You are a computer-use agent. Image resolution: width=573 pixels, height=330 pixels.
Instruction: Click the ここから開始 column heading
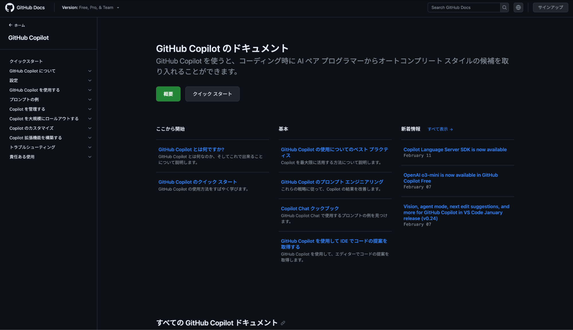[x=171, y=129]
